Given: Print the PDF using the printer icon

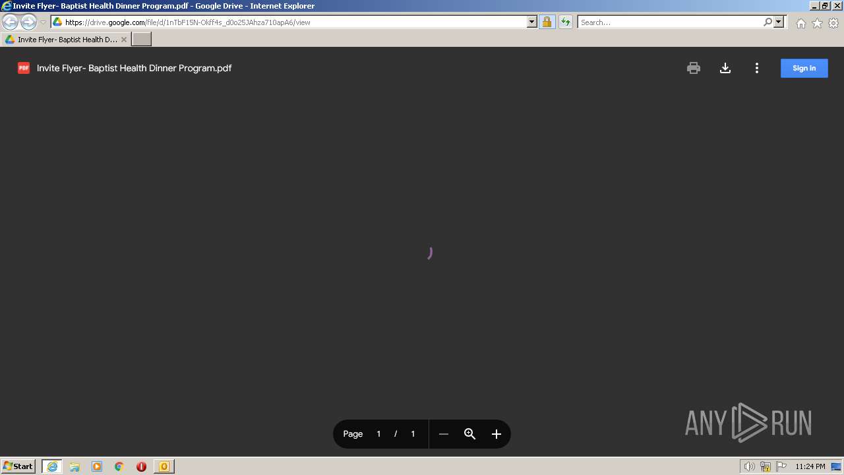Looking at the screenshot, I should [693, 68].
